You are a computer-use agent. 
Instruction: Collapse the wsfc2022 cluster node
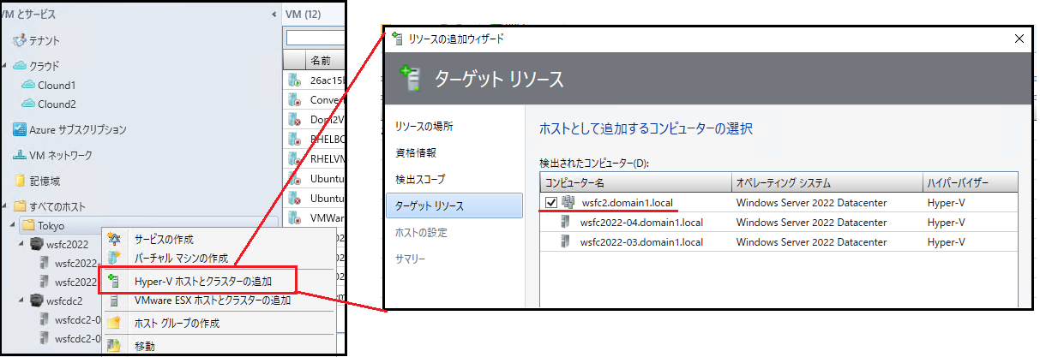(x=23, y=244)
